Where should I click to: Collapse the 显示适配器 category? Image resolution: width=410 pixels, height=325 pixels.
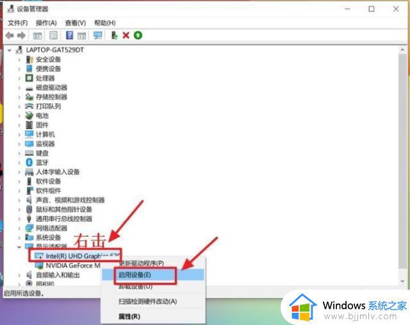[x=19, y=247]
